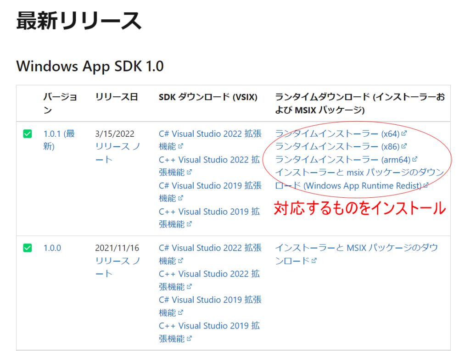Click the green checkmark in the 1.0.0 row
The image size is (470, 351).
27,248
